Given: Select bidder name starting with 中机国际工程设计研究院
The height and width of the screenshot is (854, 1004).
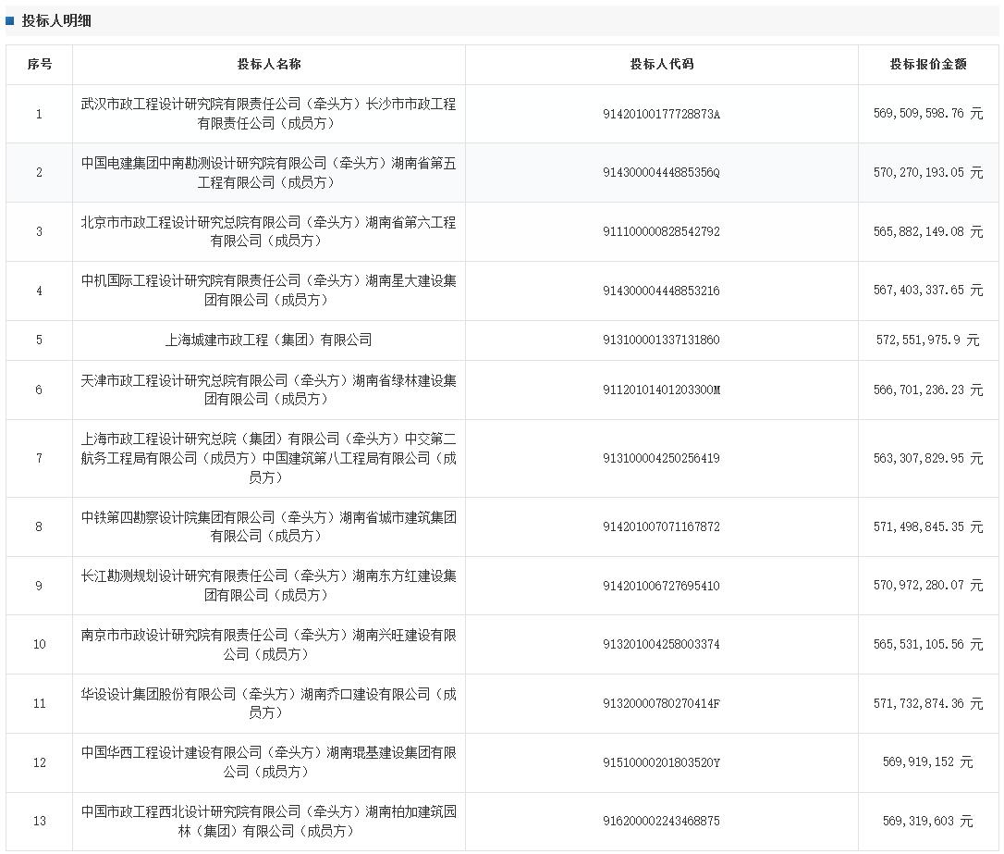Looking at the screenshot, I should (268, 291).
